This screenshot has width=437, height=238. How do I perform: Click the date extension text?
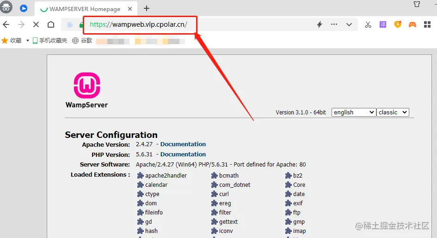(299, 194)
